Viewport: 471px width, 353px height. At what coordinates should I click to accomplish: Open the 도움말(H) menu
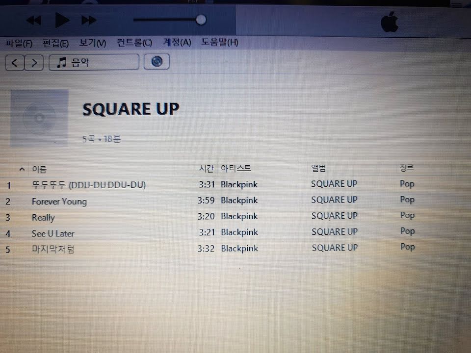coord(220,42)
